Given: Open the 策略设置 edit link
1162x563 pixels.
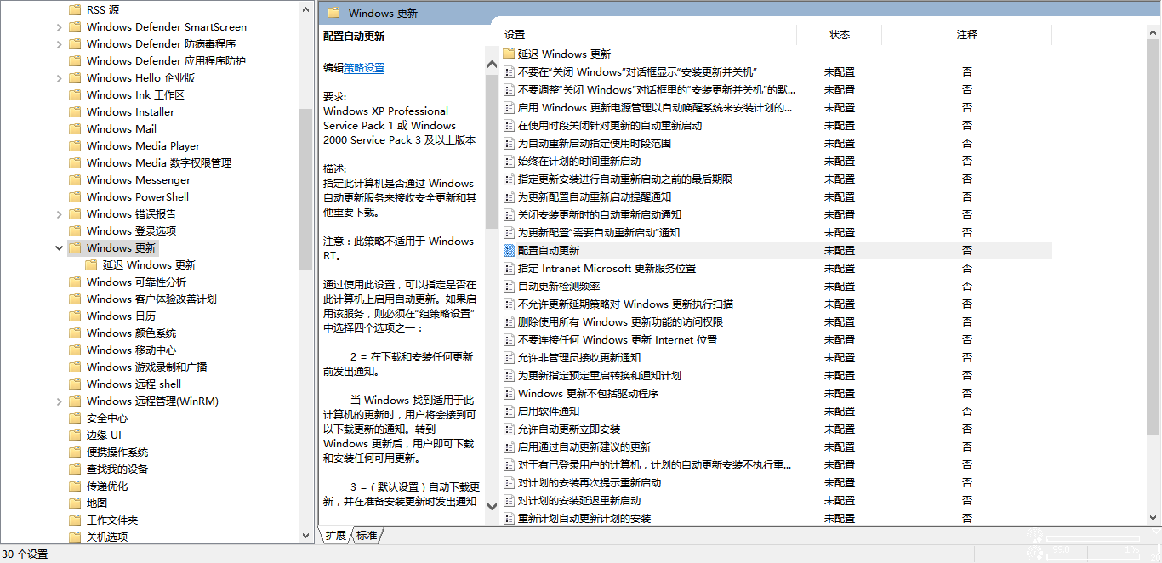Looking at the screenshot, I should coord(364,68).
